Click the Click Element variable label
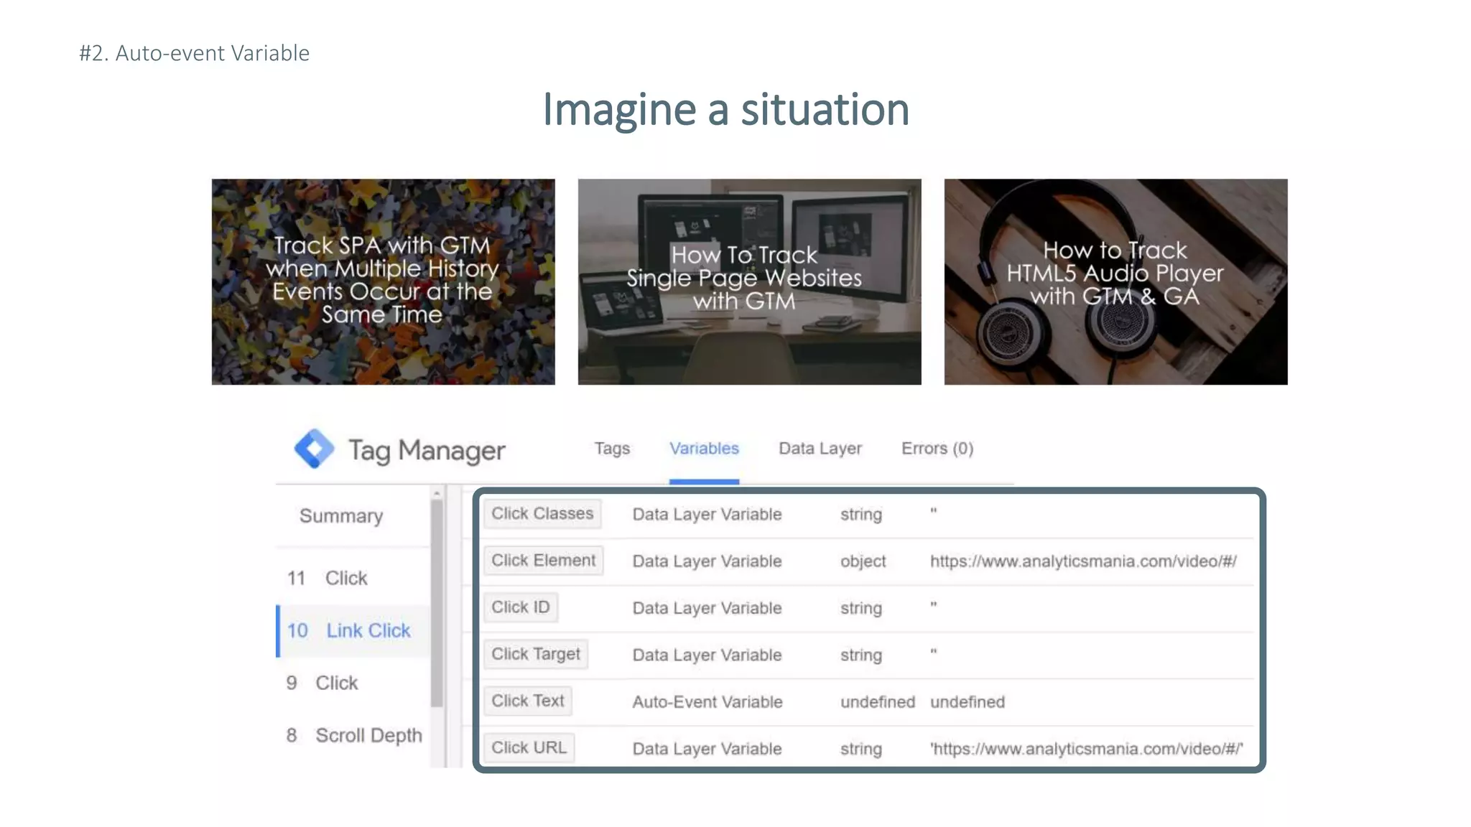Image resolution: width=1471 pixels, height=827 pixels. coord(544,561)
